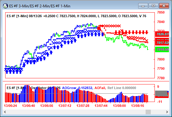Click the horizontal scrollbar right arrow
This screenshot has height=117, width=172.
click(x=167, y=112)
